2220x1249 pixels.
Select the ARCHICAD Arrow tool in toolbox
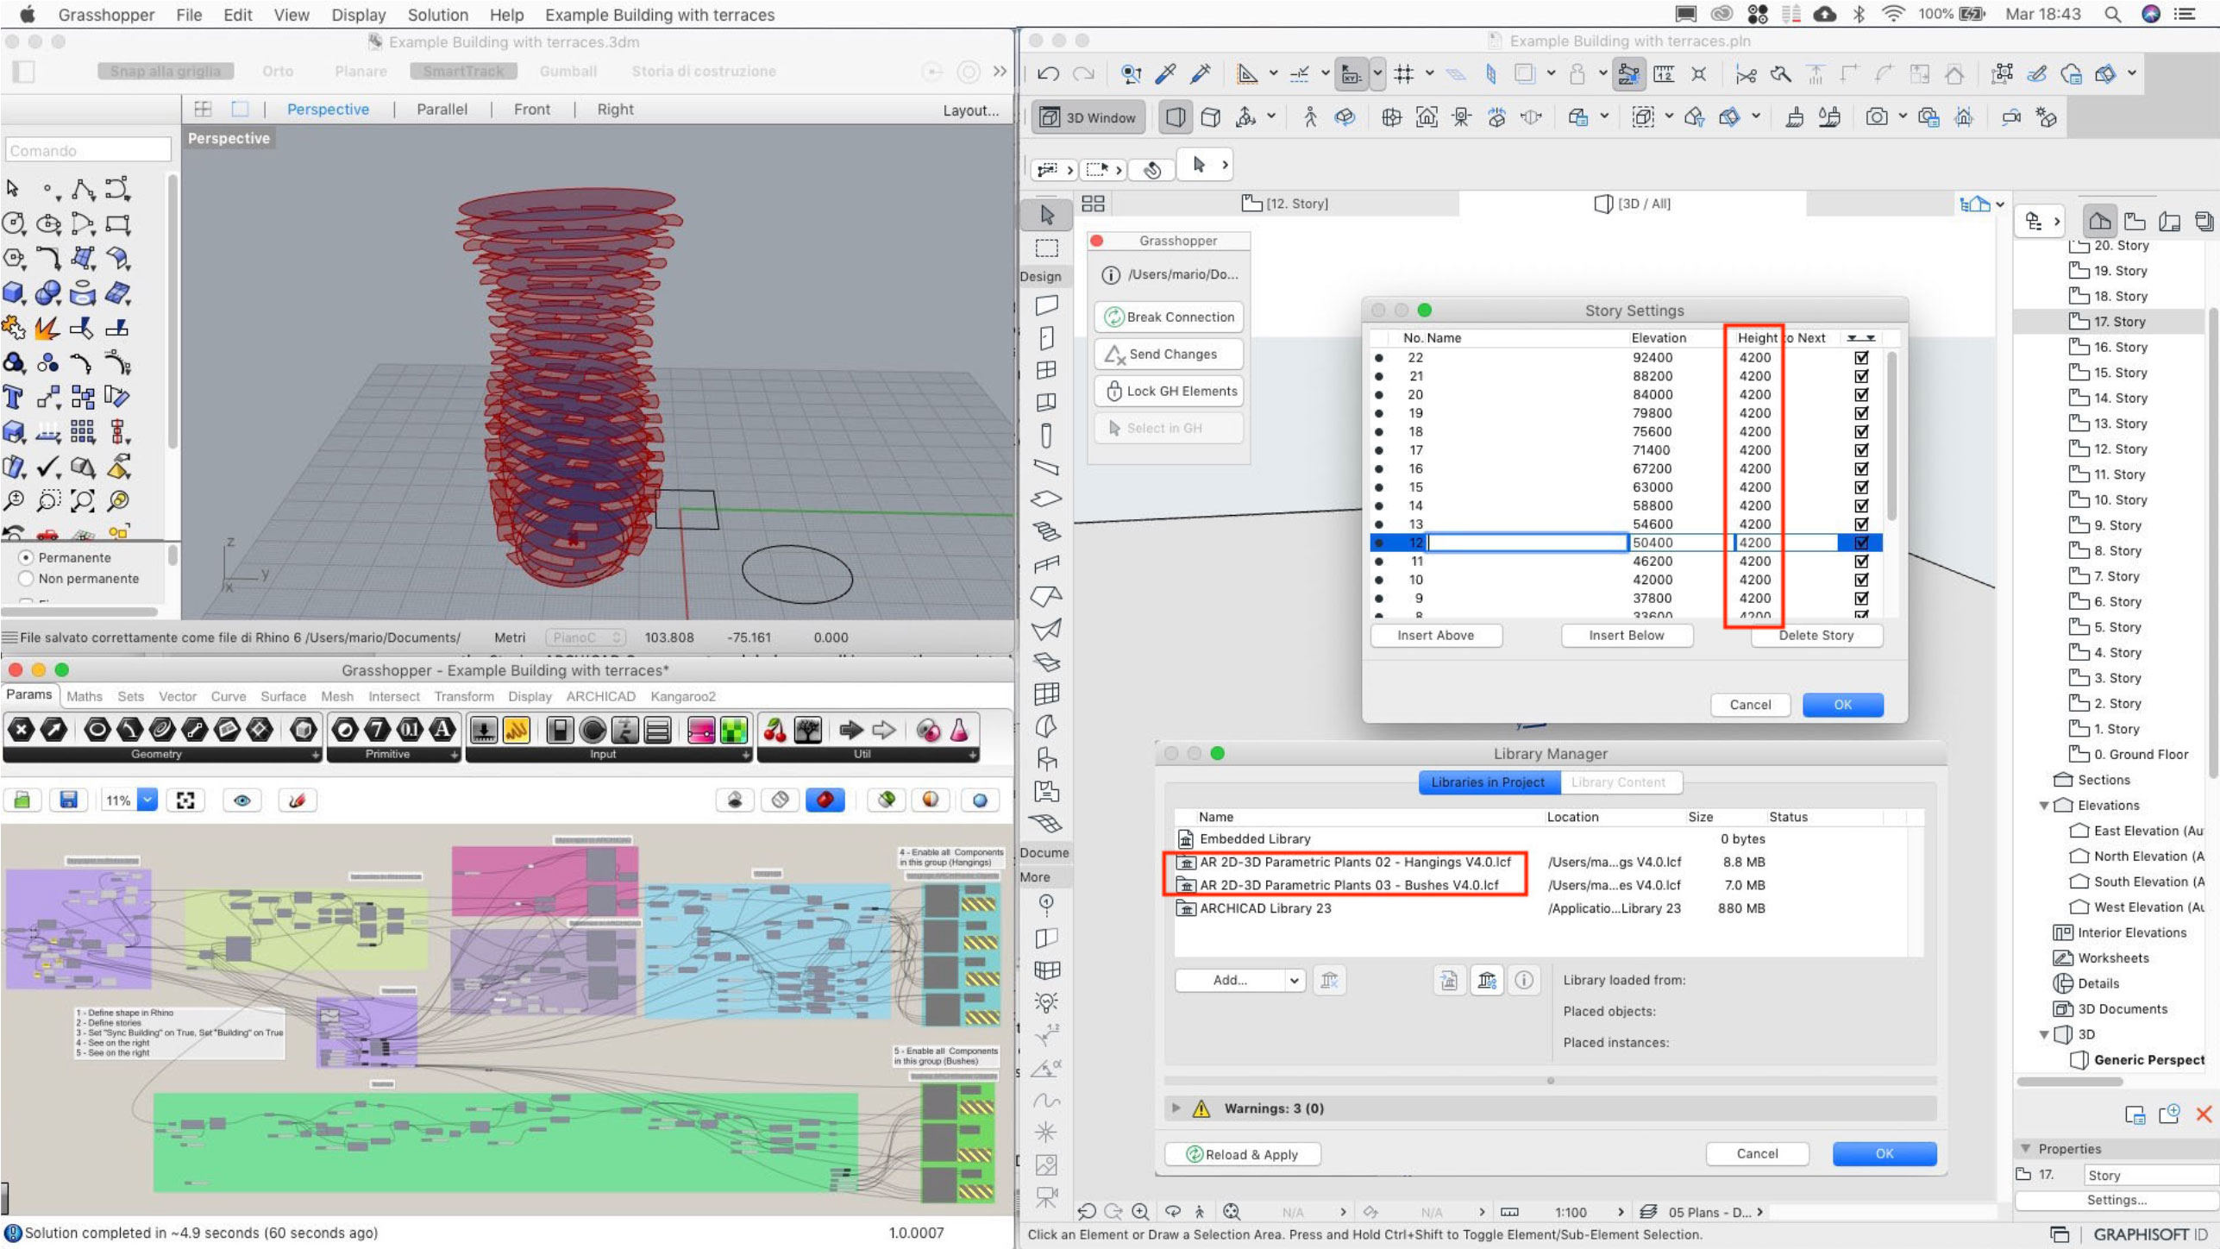[1046, 215]
